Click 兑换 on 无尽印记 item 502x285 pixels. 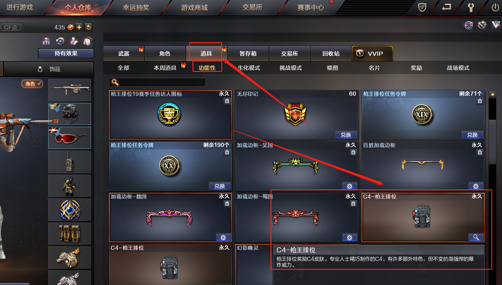tap(346, 135)
